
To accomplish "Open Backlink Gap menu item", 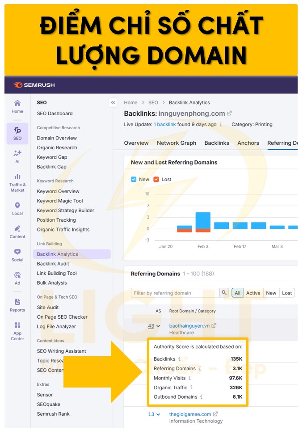I will (51, 167).
